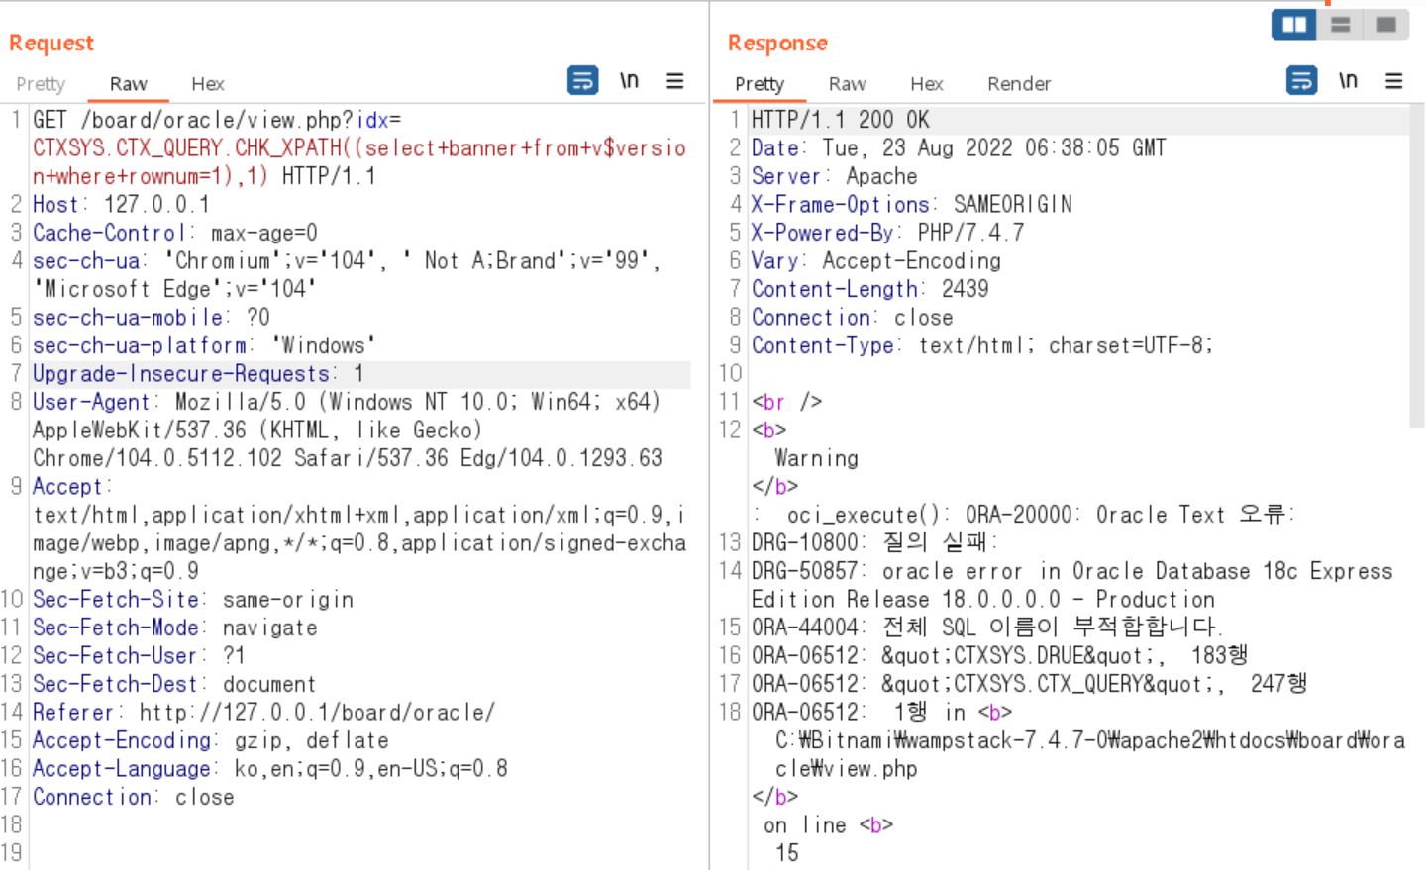Click Sec-Fetch-Dest header line
The image size is (1427, 870).
pos(174,684)
